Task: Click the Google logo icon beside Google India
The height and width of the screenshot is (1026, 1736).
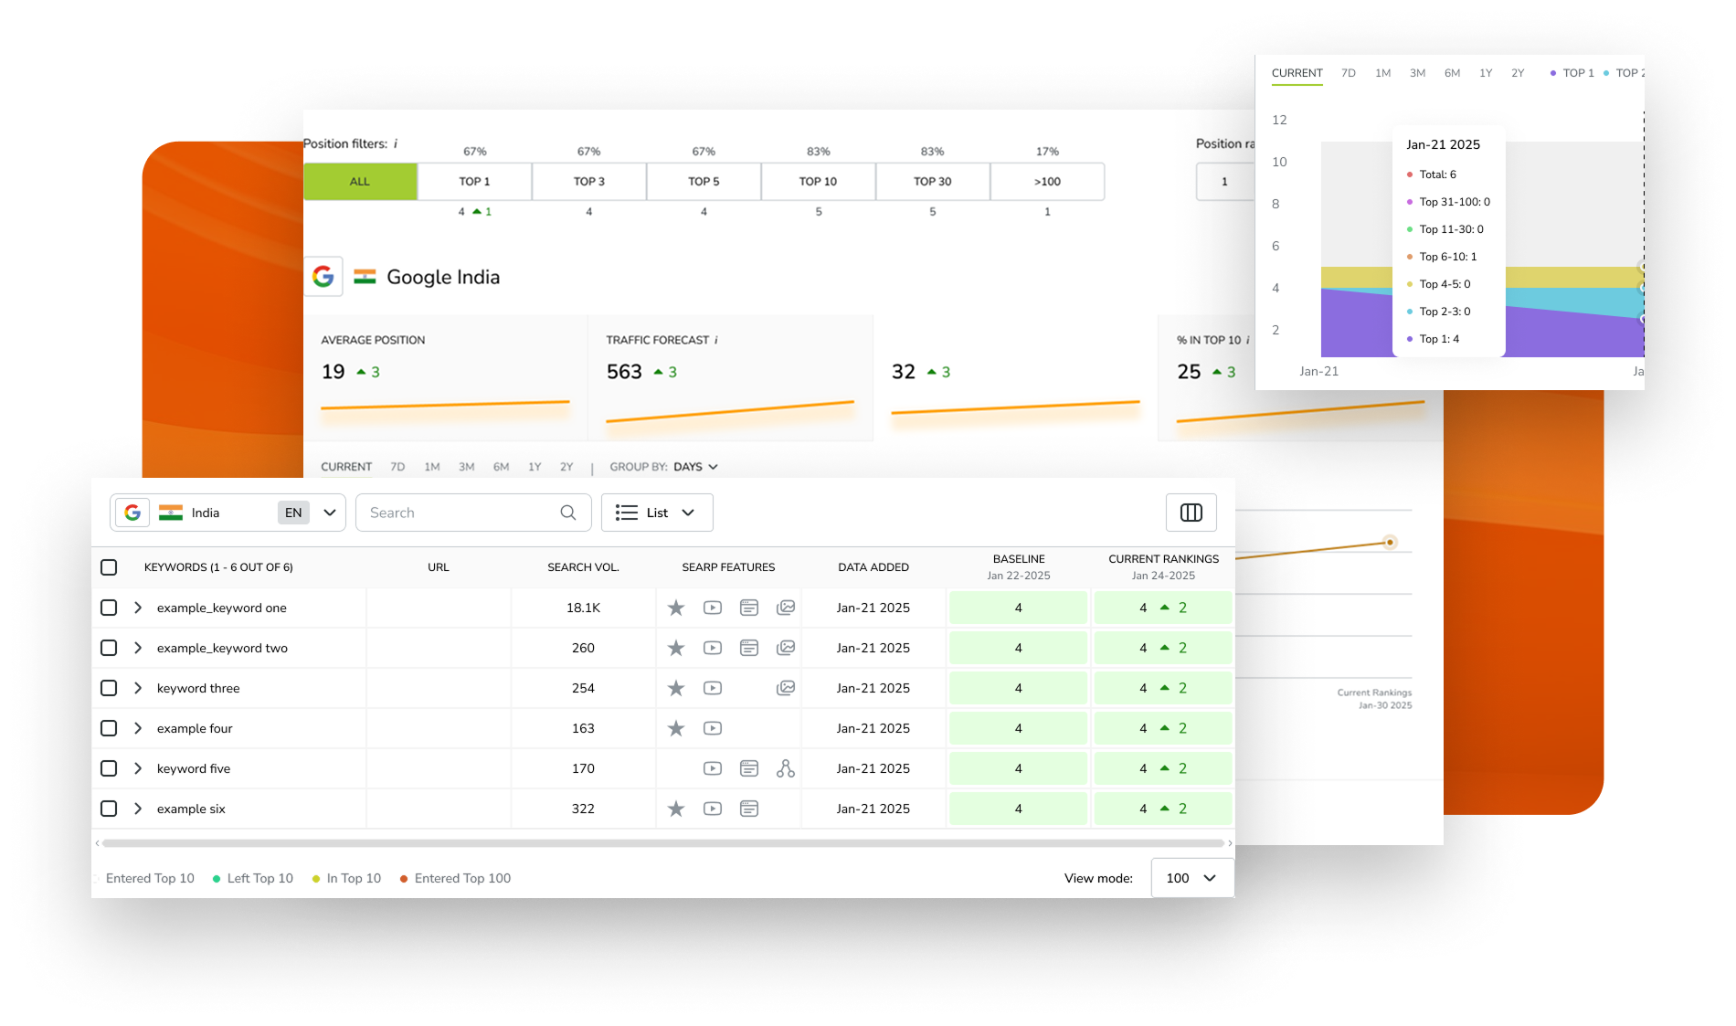Action: pyautogui.click(x=323, y=277)
